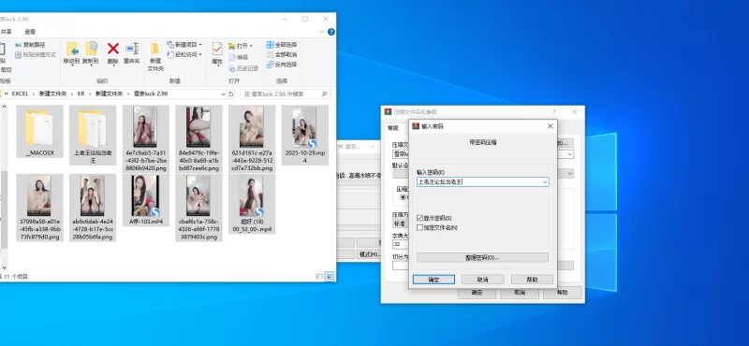Expand the address bar path history dropdown
This screenshot has height=346, width=749.
pos(223,94)
